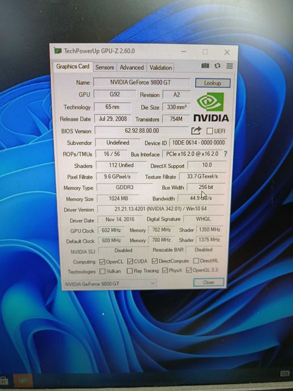Click the Shaders value 112 Unified

(121, 165)
